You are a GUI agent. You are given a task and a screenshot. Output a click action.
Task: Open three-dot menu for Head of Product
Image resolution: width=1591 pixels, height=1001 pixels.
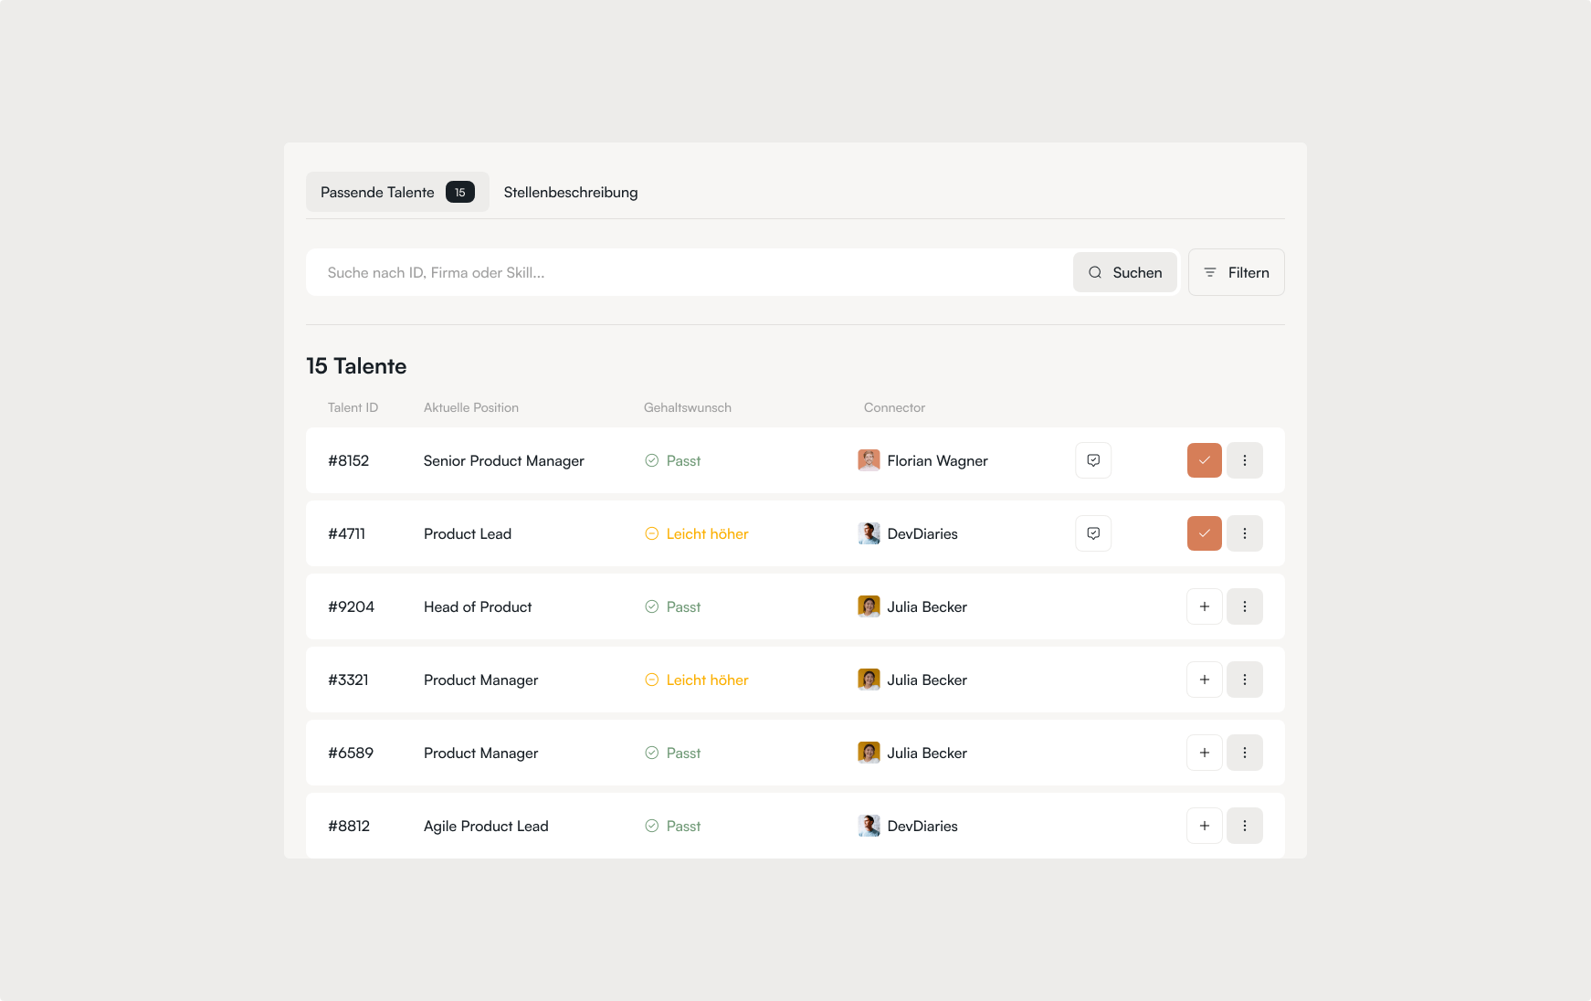click(x=1244, y=606)
